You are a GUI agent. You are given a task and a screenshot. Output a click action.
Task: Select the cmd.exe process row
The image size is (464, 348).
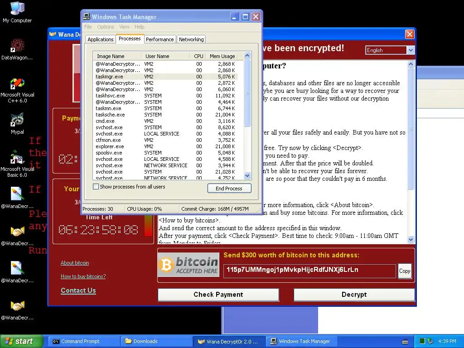(165, 121)
